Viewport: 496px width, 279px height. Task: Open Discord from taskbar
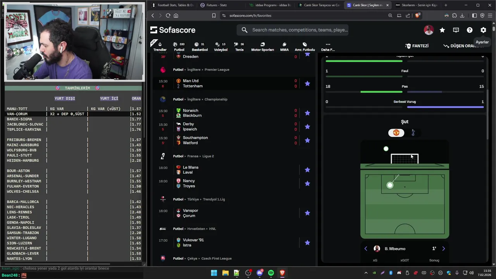(260, 273)
